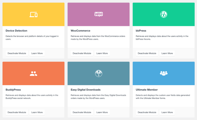Screen dimensions: 197x120
Task: Click the Device Detection devices icon
Action: coord(33,14)
